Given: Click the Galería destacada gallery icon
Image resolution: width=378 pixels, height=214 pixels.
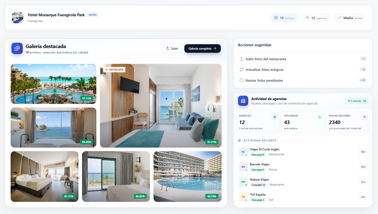Looking at the screenshot, I should 17,48.
